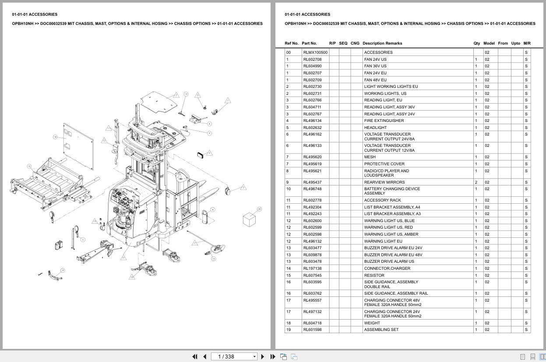Select part number RL496162
The width and height of the screenshot is (546, 362).
312,135
